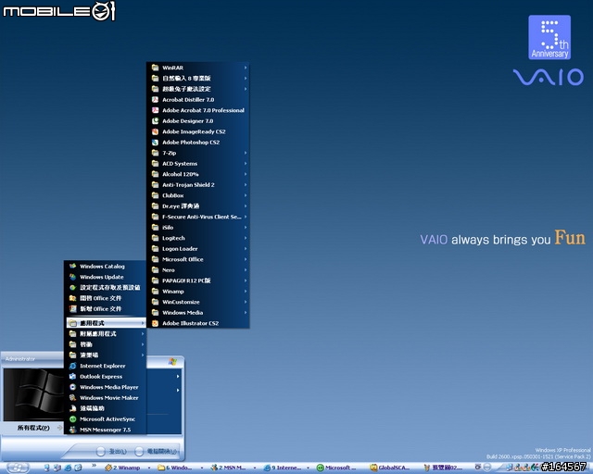
Task: Expand the ACD Systems submenu
Action: [197, 164]
